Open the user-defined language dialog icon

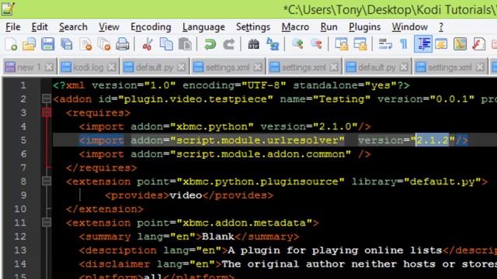coord(441,44)
